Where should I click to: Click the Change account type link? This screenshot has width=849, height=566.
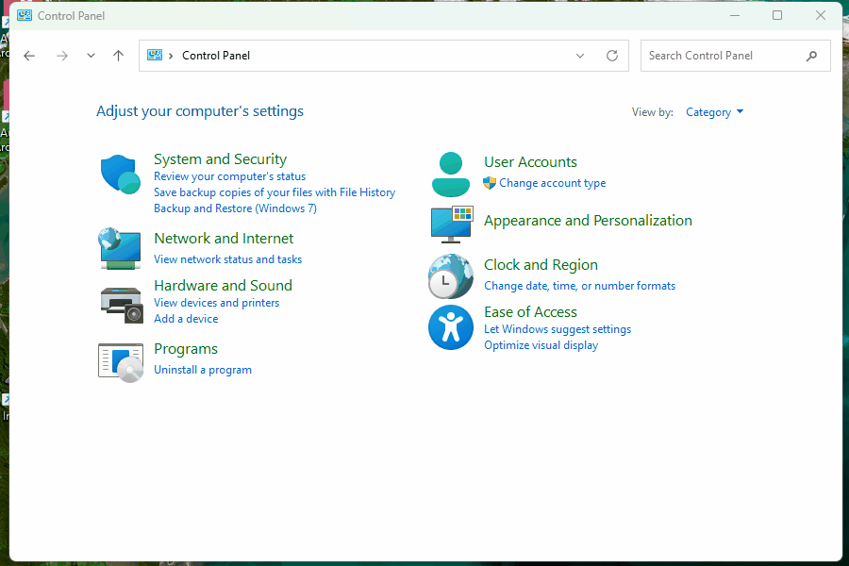tap(552, 183)
